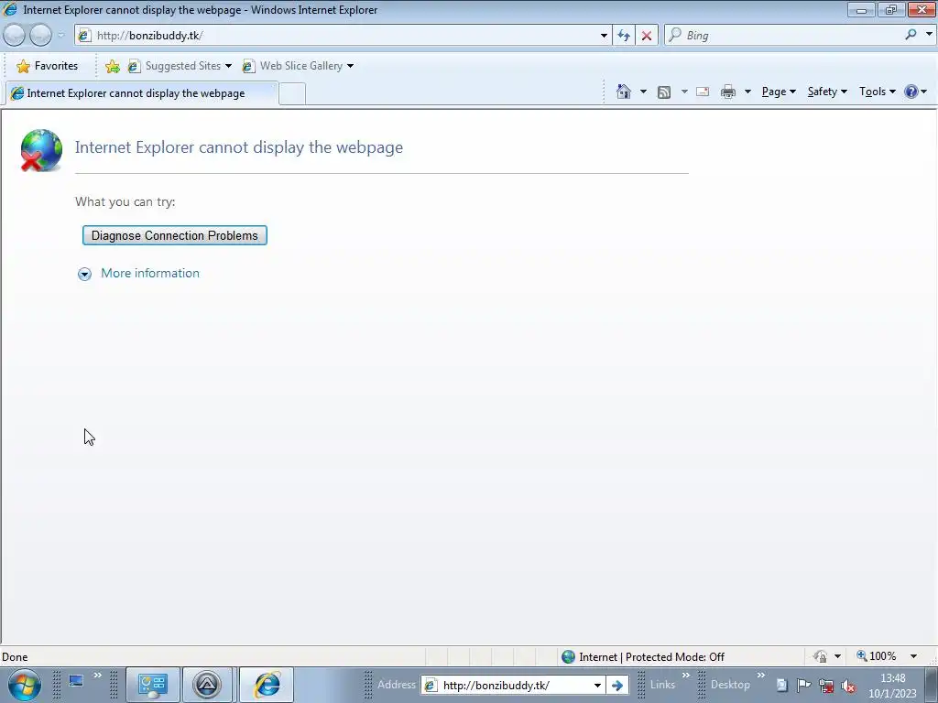Open the control panel taskbar button

[153, 685]
